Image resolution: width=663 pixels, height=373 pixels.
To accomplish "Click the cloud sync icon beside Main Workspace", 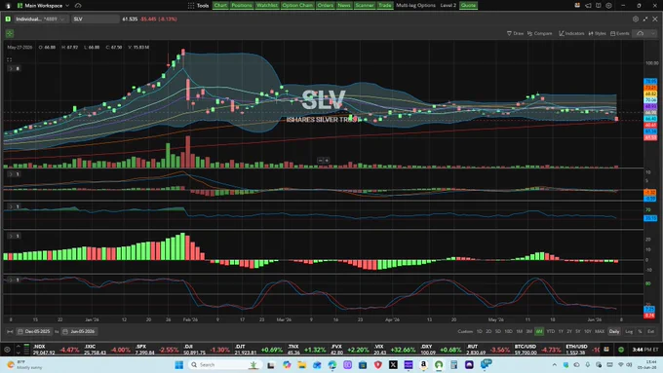I will tap(78, 6).
